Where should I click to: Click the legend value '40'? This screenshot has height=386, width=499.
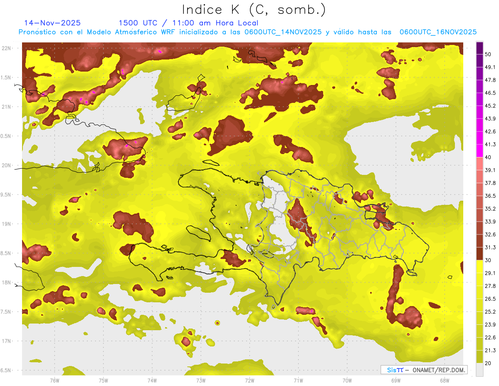[488, 157]
